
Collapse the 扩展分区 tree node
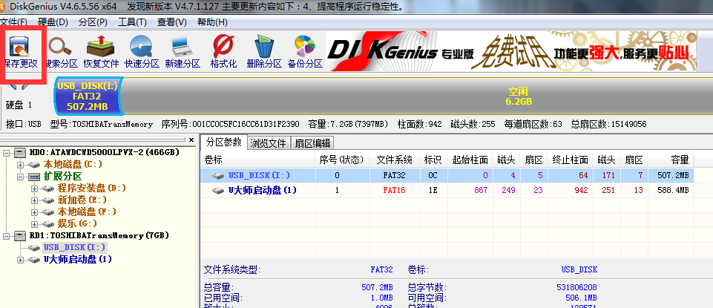point(20,176)
